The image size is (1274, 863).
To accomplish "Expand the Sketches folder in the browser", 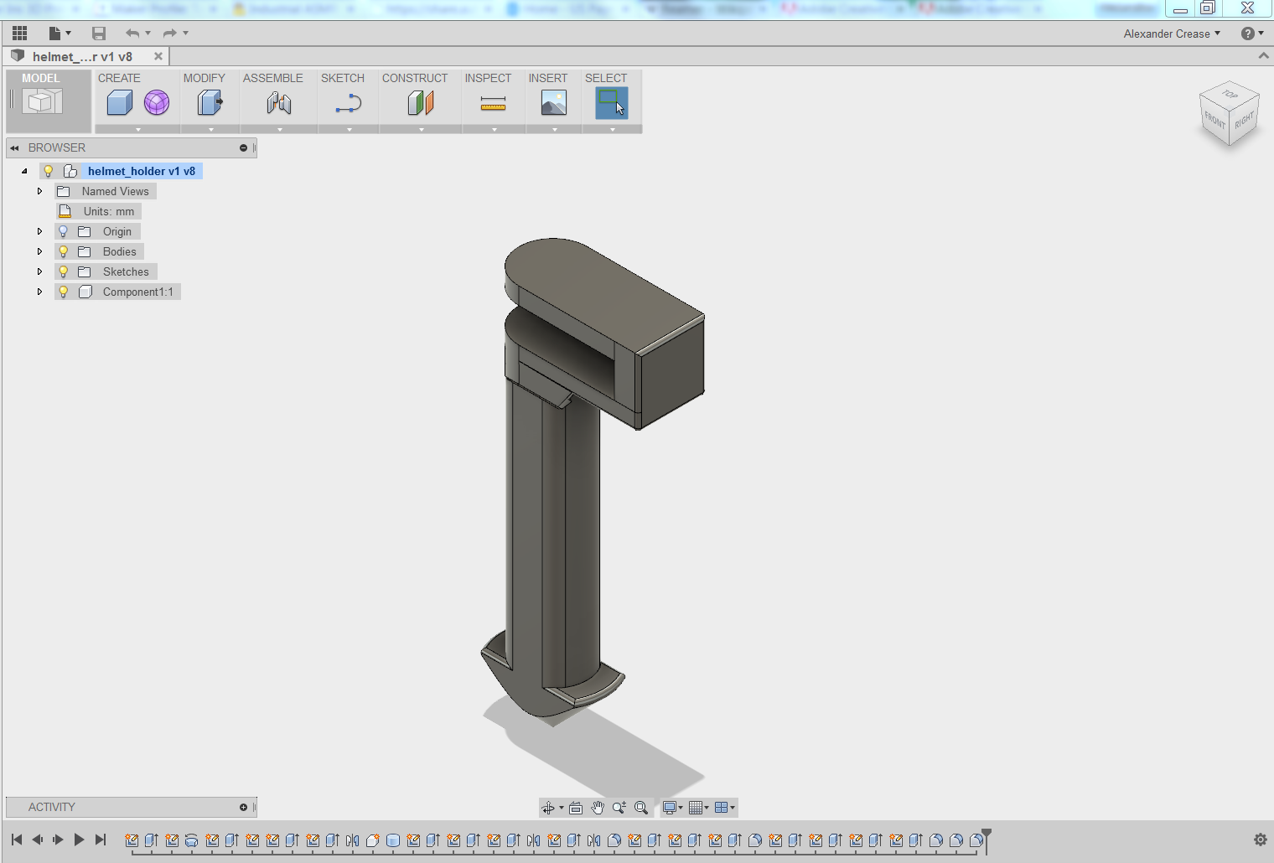I will coord(39,271).
